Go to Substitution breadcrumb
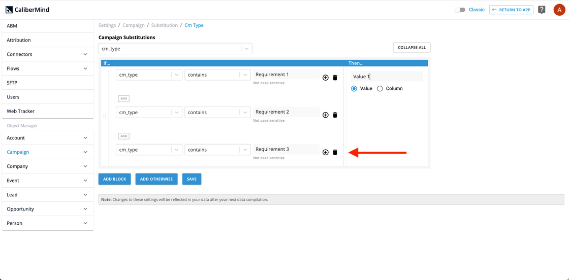The width and height of the screenshot is (569, 280). pyautogui.click(x=165, y=25)
